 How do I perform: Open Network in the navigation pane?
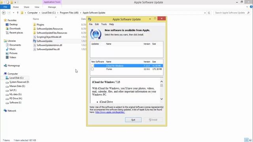tap(12, 111)
